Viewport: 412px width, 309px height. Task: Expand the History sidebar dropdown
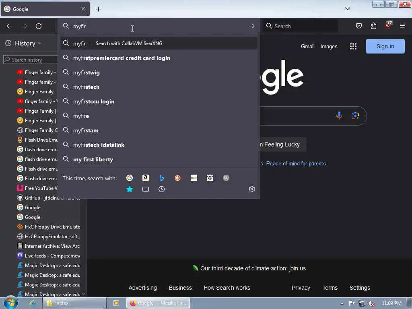click(27, 43)
